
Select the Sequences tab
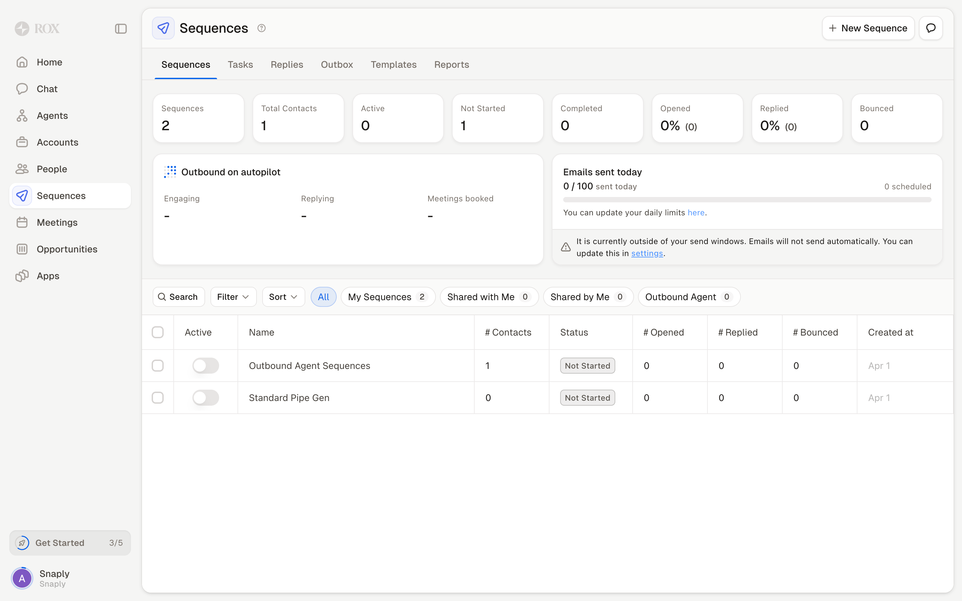point(186,64)
